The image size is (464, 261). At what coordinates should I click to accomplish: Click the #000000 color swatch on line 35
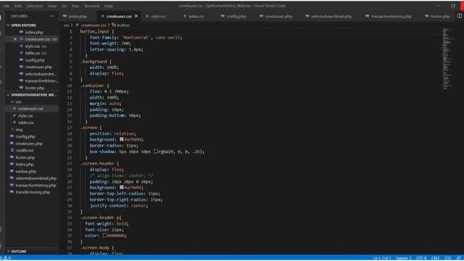pyautogui.click(x=104, y=236)
